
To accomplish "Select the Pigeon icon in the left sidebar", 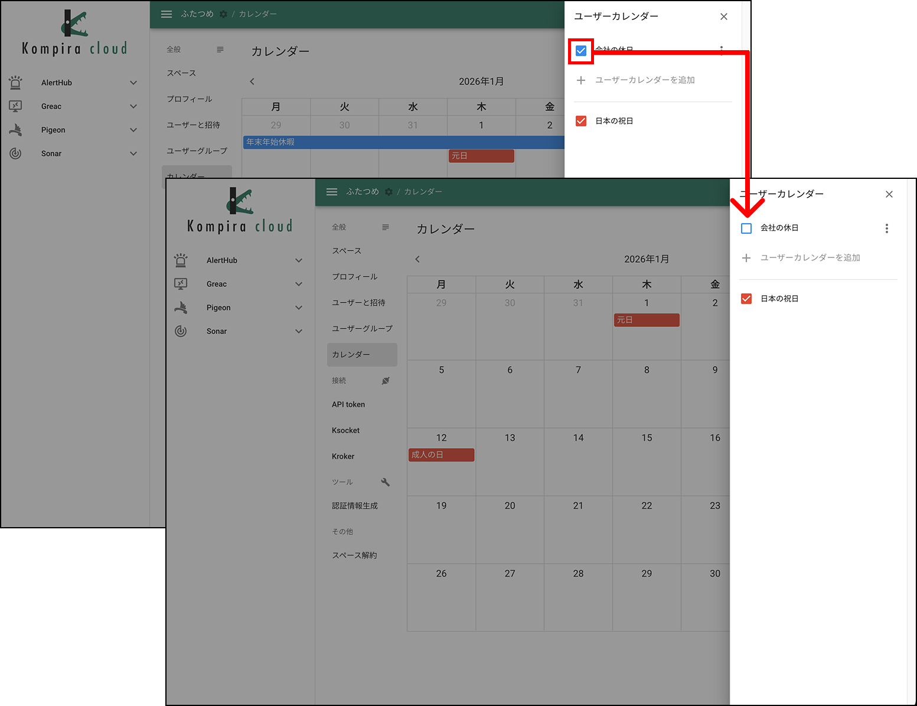I will (181, 308).
